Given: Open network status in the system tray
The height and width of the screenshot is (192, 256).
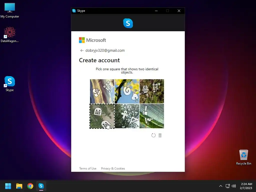Looking at the screenshot, I should pos(227,186).
